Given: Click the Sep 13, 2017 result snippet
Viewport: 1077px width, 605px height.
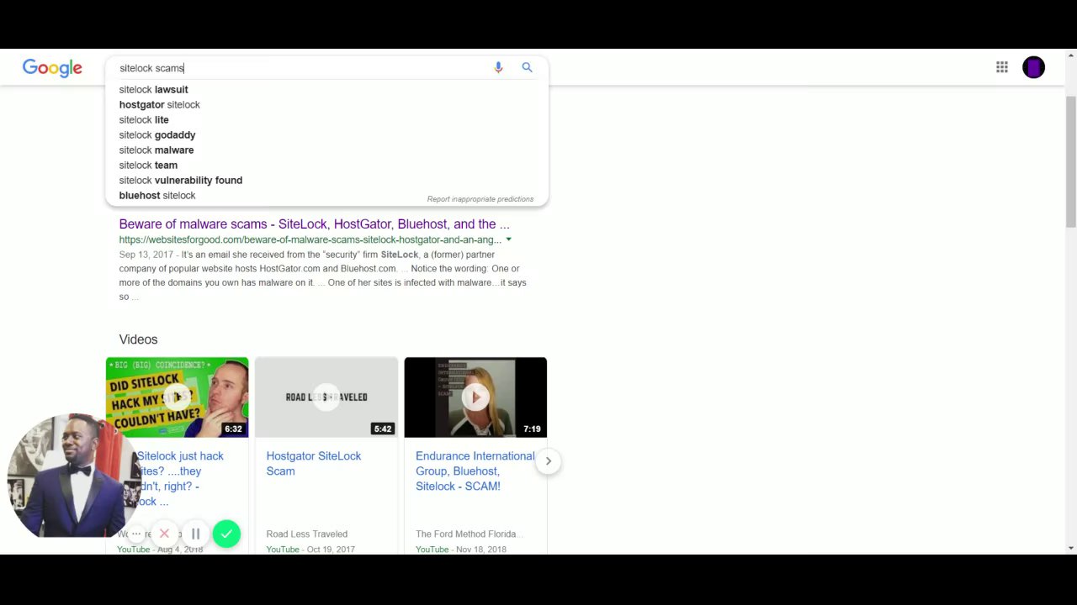Looking at the screenshot, I should pyautogui.click(x=323, y=276).
